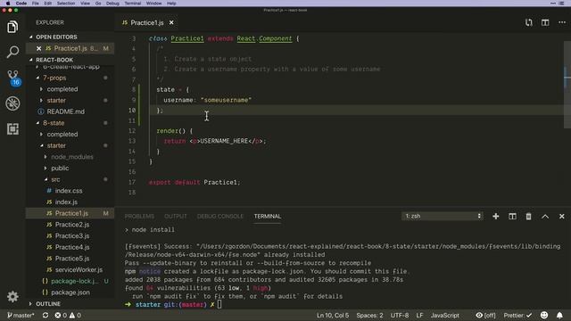Click the Prettier status indicator
The image size is (571, 321).
pos(517,315)
